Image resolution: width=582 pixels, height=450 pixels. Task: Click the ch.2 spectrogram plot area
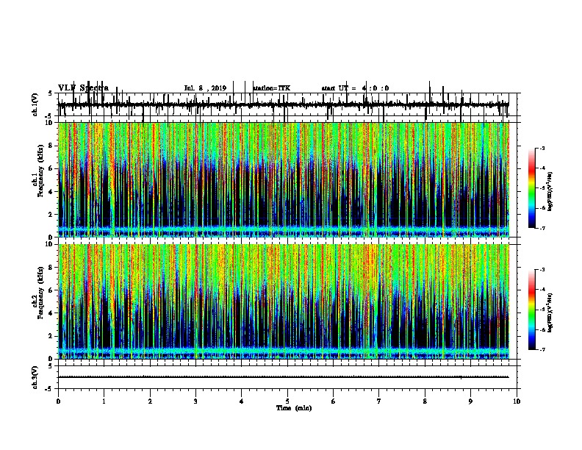coord(284,301)
